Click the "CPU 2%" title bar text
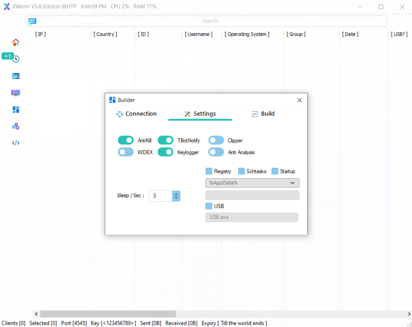The height and width of the screenshot is (327, 412). pyautogui.click(x=120, y=7)
